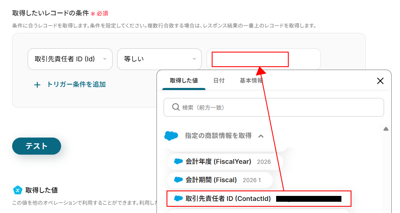Switch to the 日付 tab
The width and height of the screenshot is (400, 213).
click(219, 80)
